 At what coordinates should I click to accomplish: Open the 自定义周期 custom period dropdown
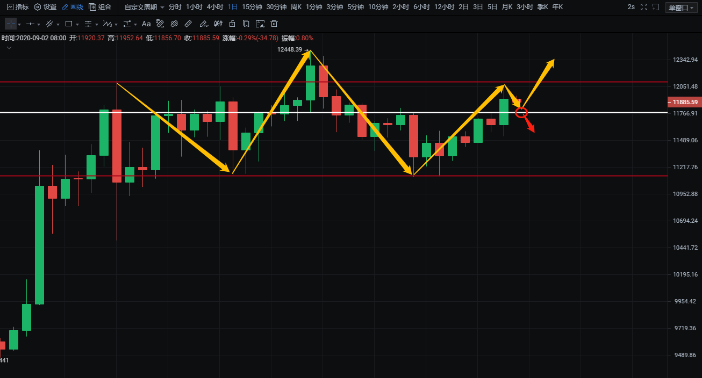(x=144, y=7)
